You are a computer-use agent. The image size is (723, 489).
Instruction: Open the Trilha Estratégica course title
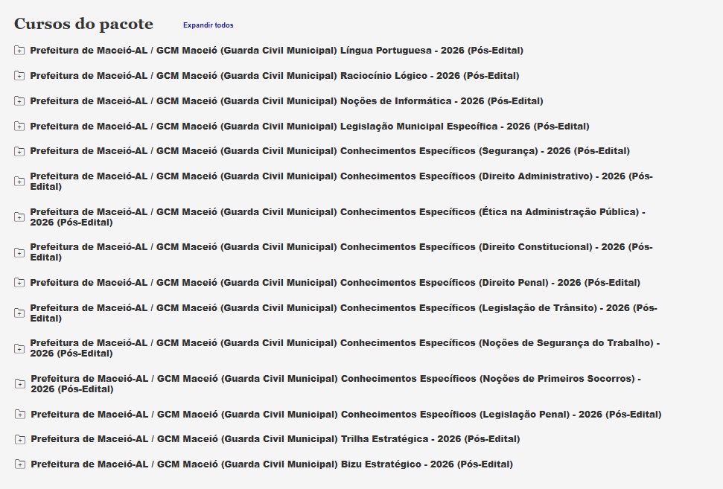tap(275, 439)
